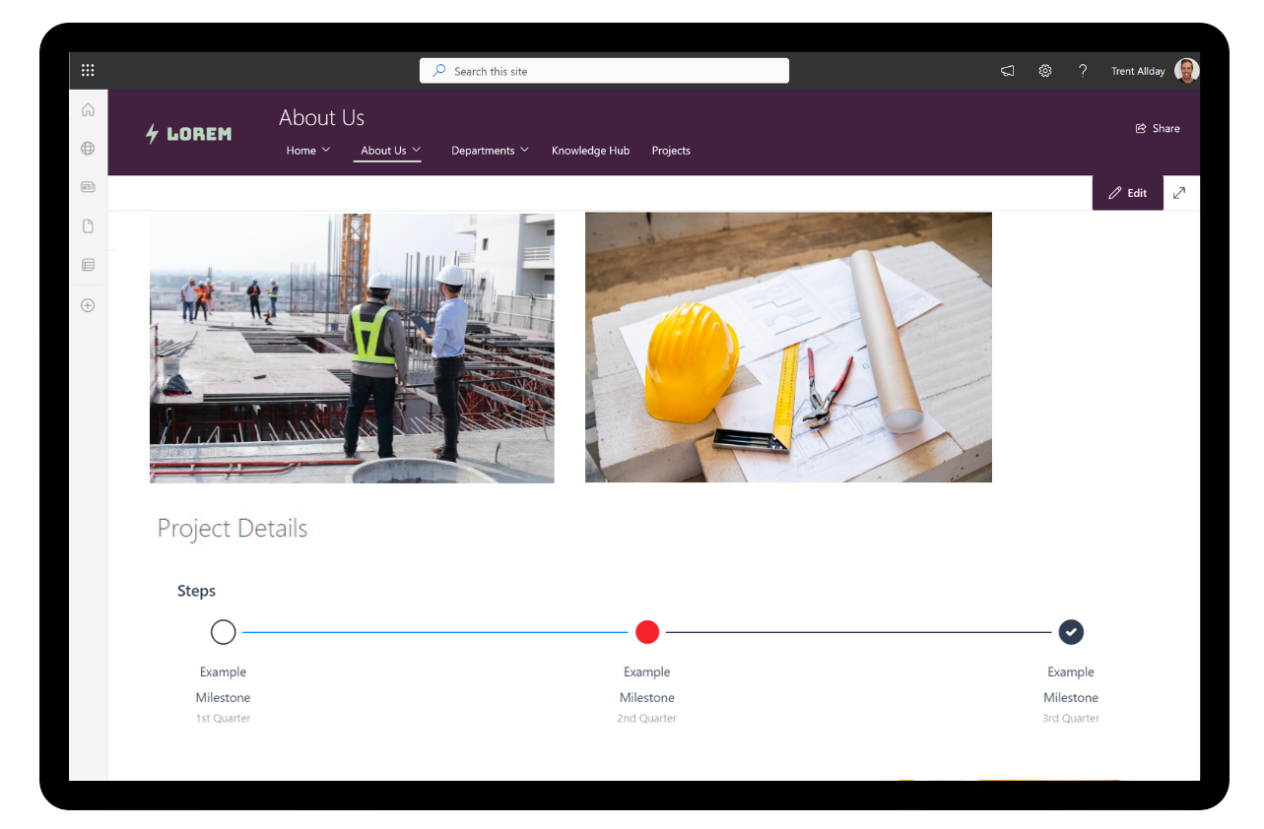Open the Help question mark
The height and width of the screenshot is (829, 1264).
point(1082,70)
